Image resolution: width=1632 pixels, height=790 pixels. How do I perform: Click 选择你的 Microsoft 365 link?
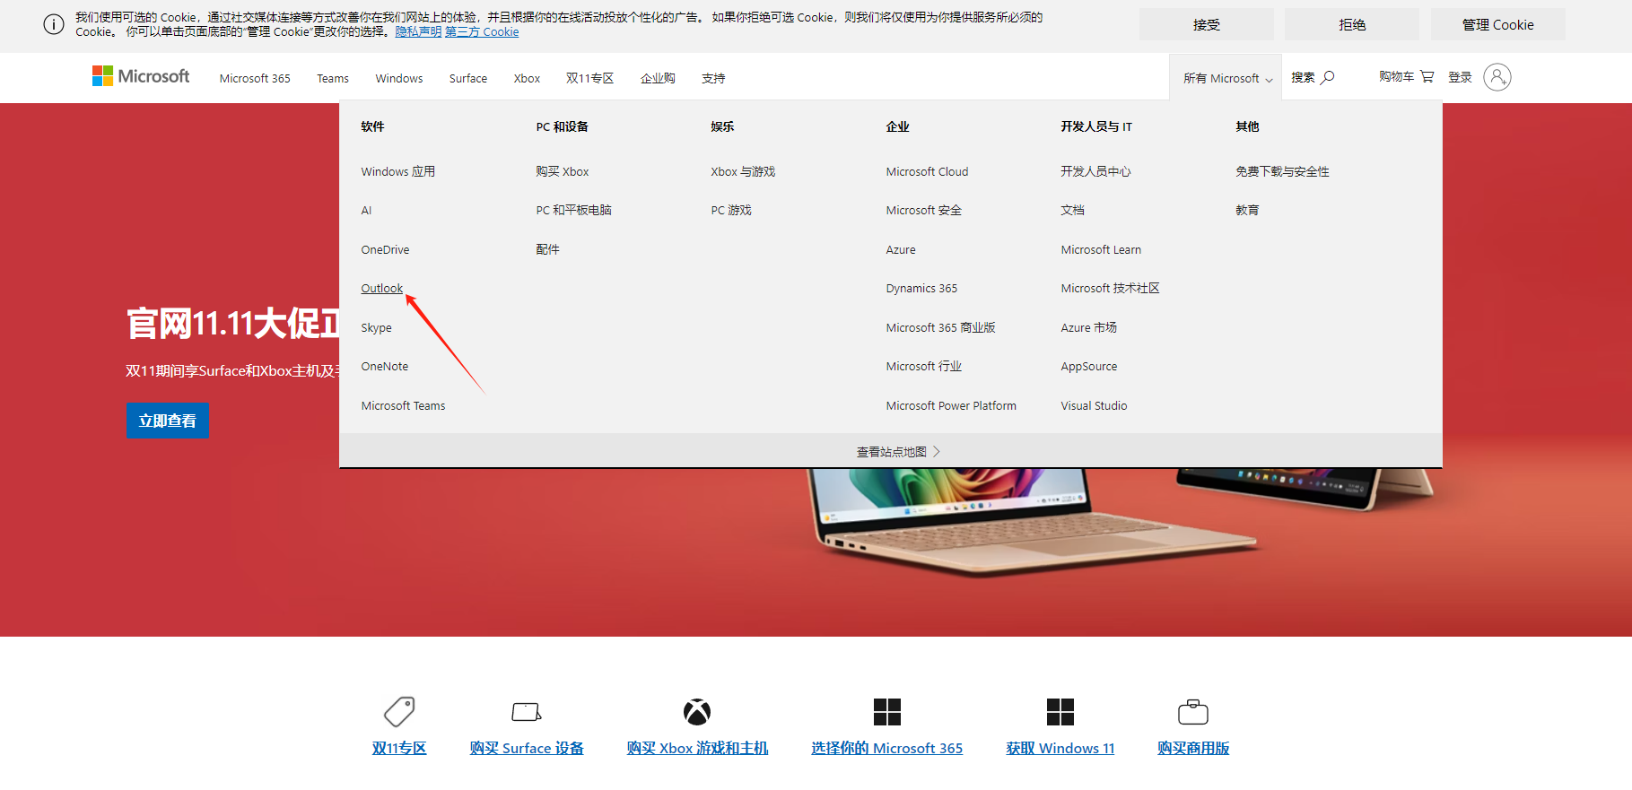click(887, 748)
